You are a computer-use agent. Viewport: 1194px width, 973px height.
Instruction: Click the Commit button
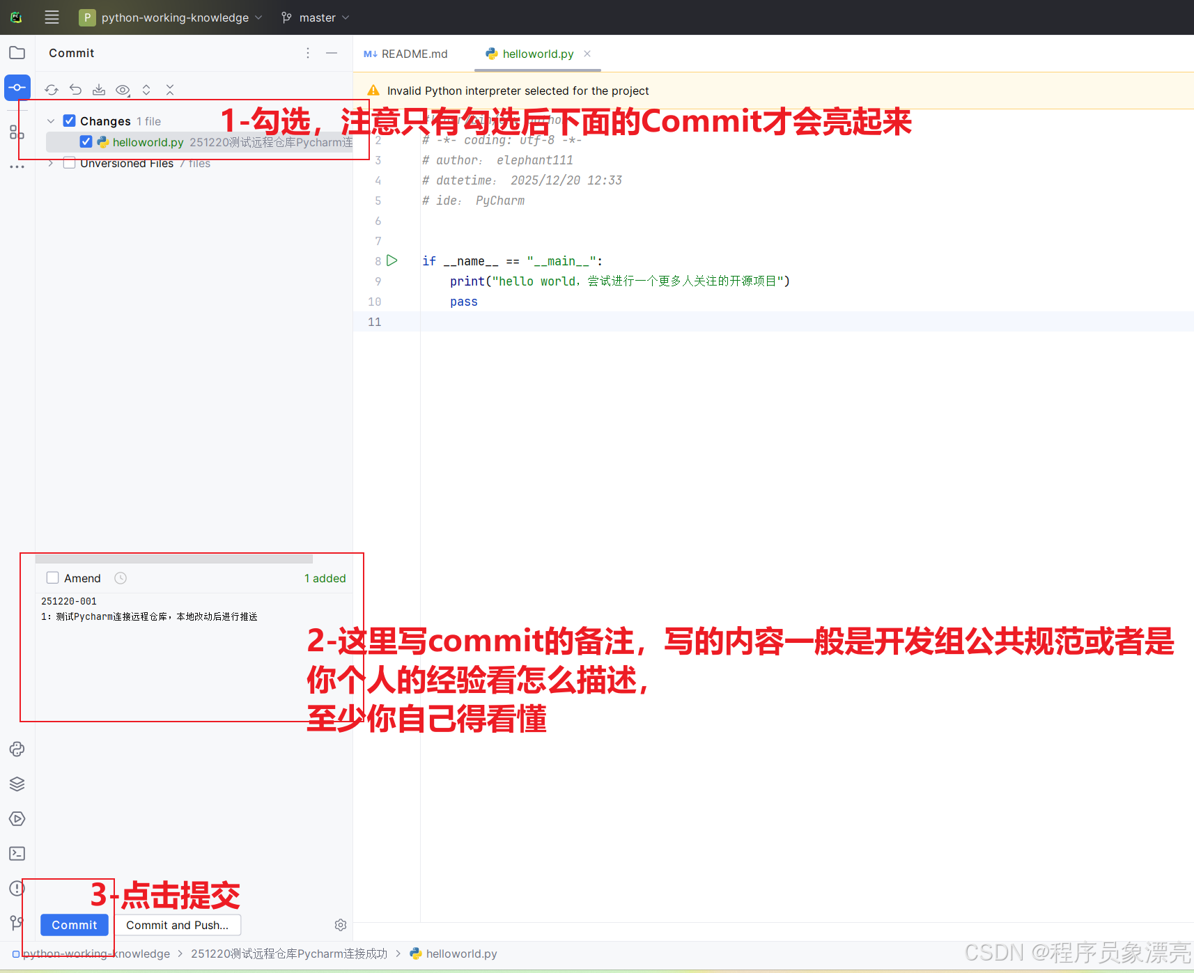tap(75, 925)
